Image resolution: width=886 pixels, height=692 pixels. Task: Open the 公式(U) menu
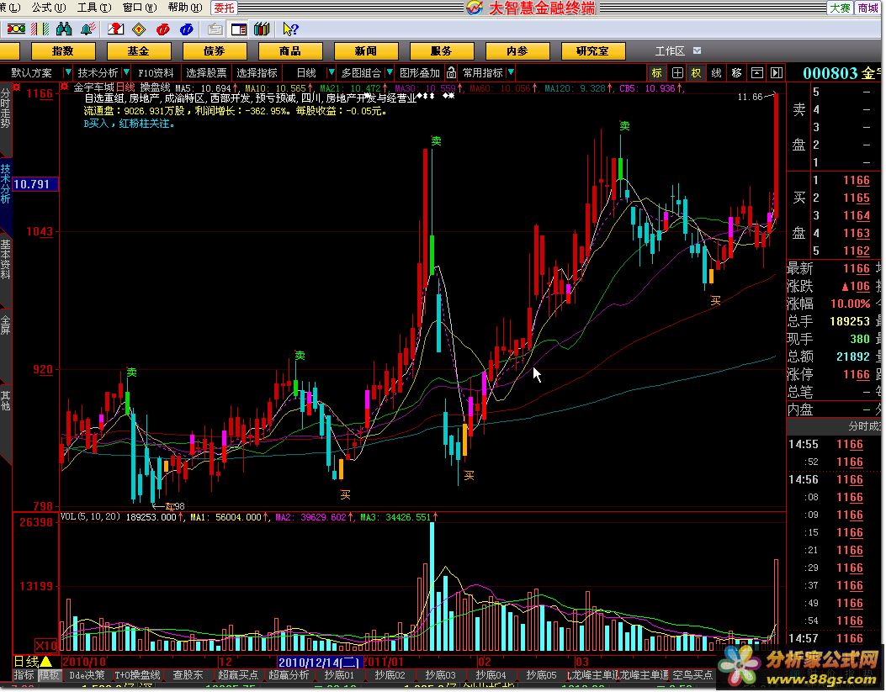pos(49,8)
